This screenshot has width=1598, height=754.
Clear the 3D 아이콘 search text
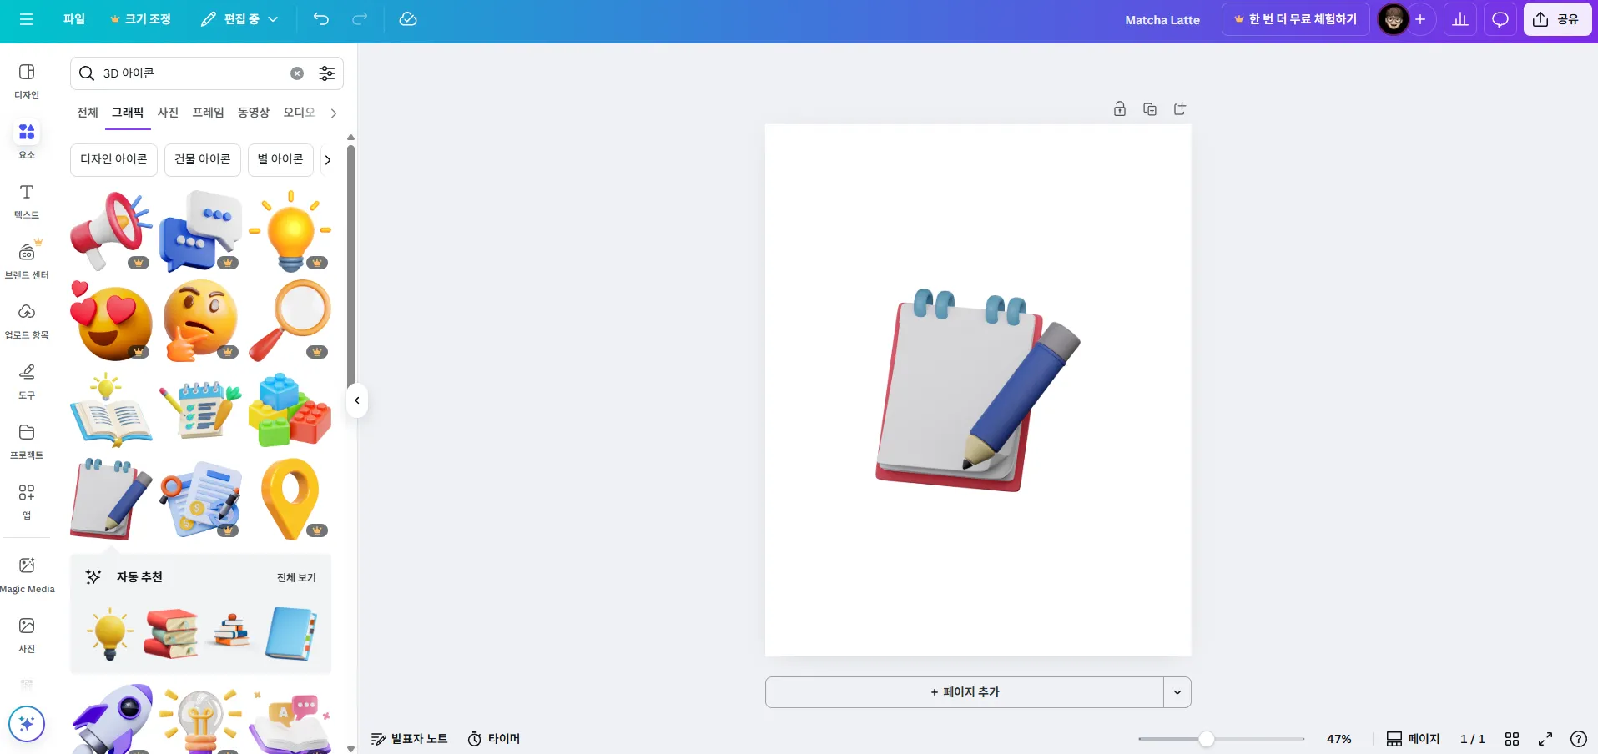297,73
